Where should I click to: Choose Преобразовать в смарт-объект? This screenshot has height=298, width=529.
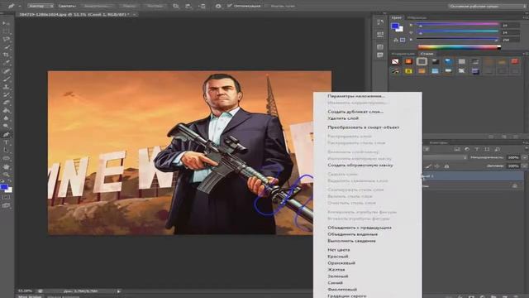coord(364,127)
